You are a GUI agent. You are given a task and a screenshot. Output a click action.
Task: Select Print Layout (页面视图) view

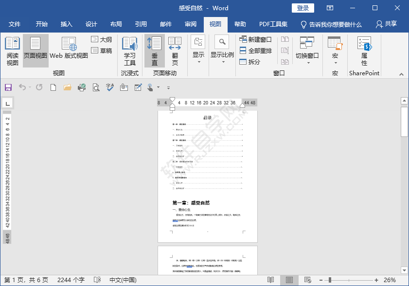(x=36, y=51)
